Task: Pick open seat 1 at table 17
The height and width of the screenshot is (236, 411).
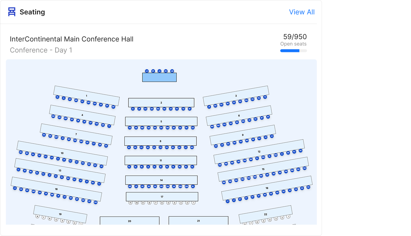Action: click(193, 203)
